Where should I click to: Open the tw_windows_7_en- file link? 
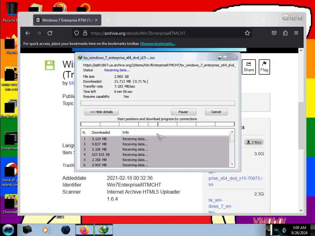220,203
